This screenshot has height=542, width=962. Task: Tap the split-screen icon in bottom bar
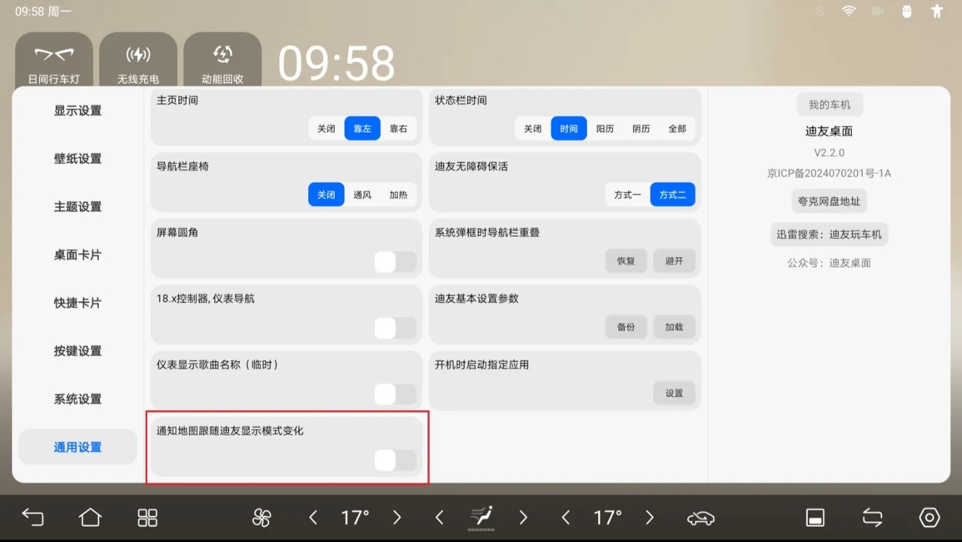click(x=814, y=517)
